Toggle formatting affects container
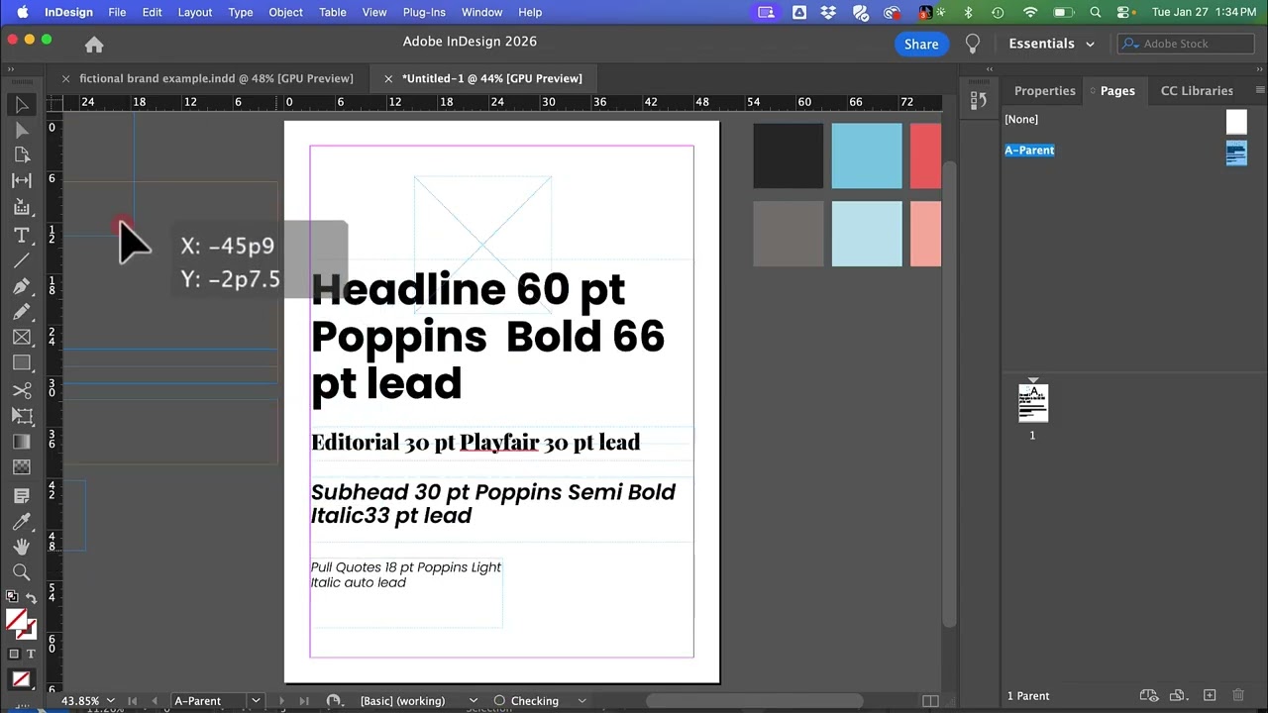This screenshot has height=713, width=1268. (14, 655)
